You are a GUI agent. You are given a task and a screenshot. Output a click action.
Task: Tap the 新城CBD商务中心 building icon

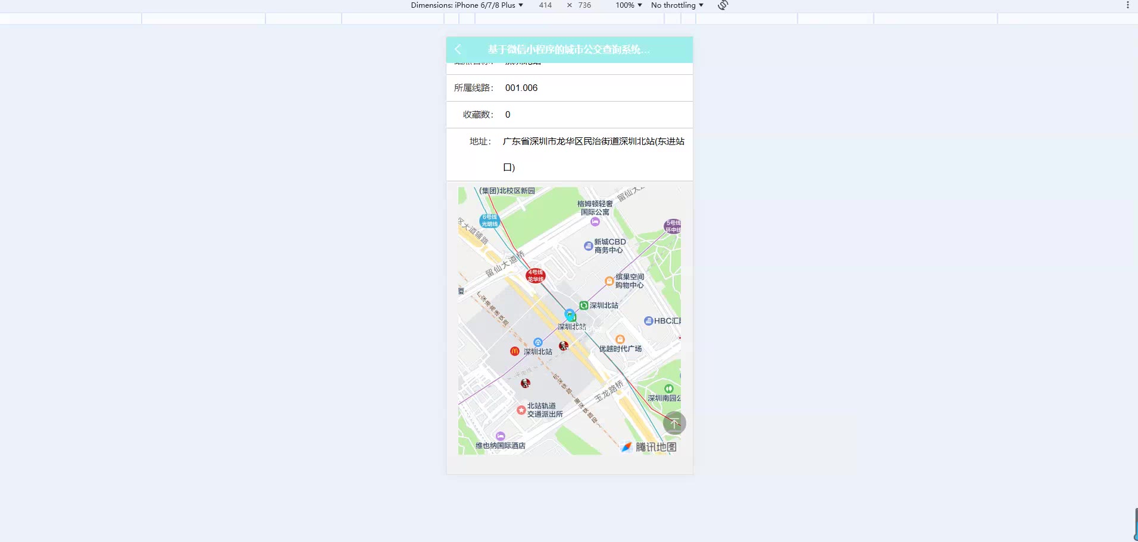(588, 245)
